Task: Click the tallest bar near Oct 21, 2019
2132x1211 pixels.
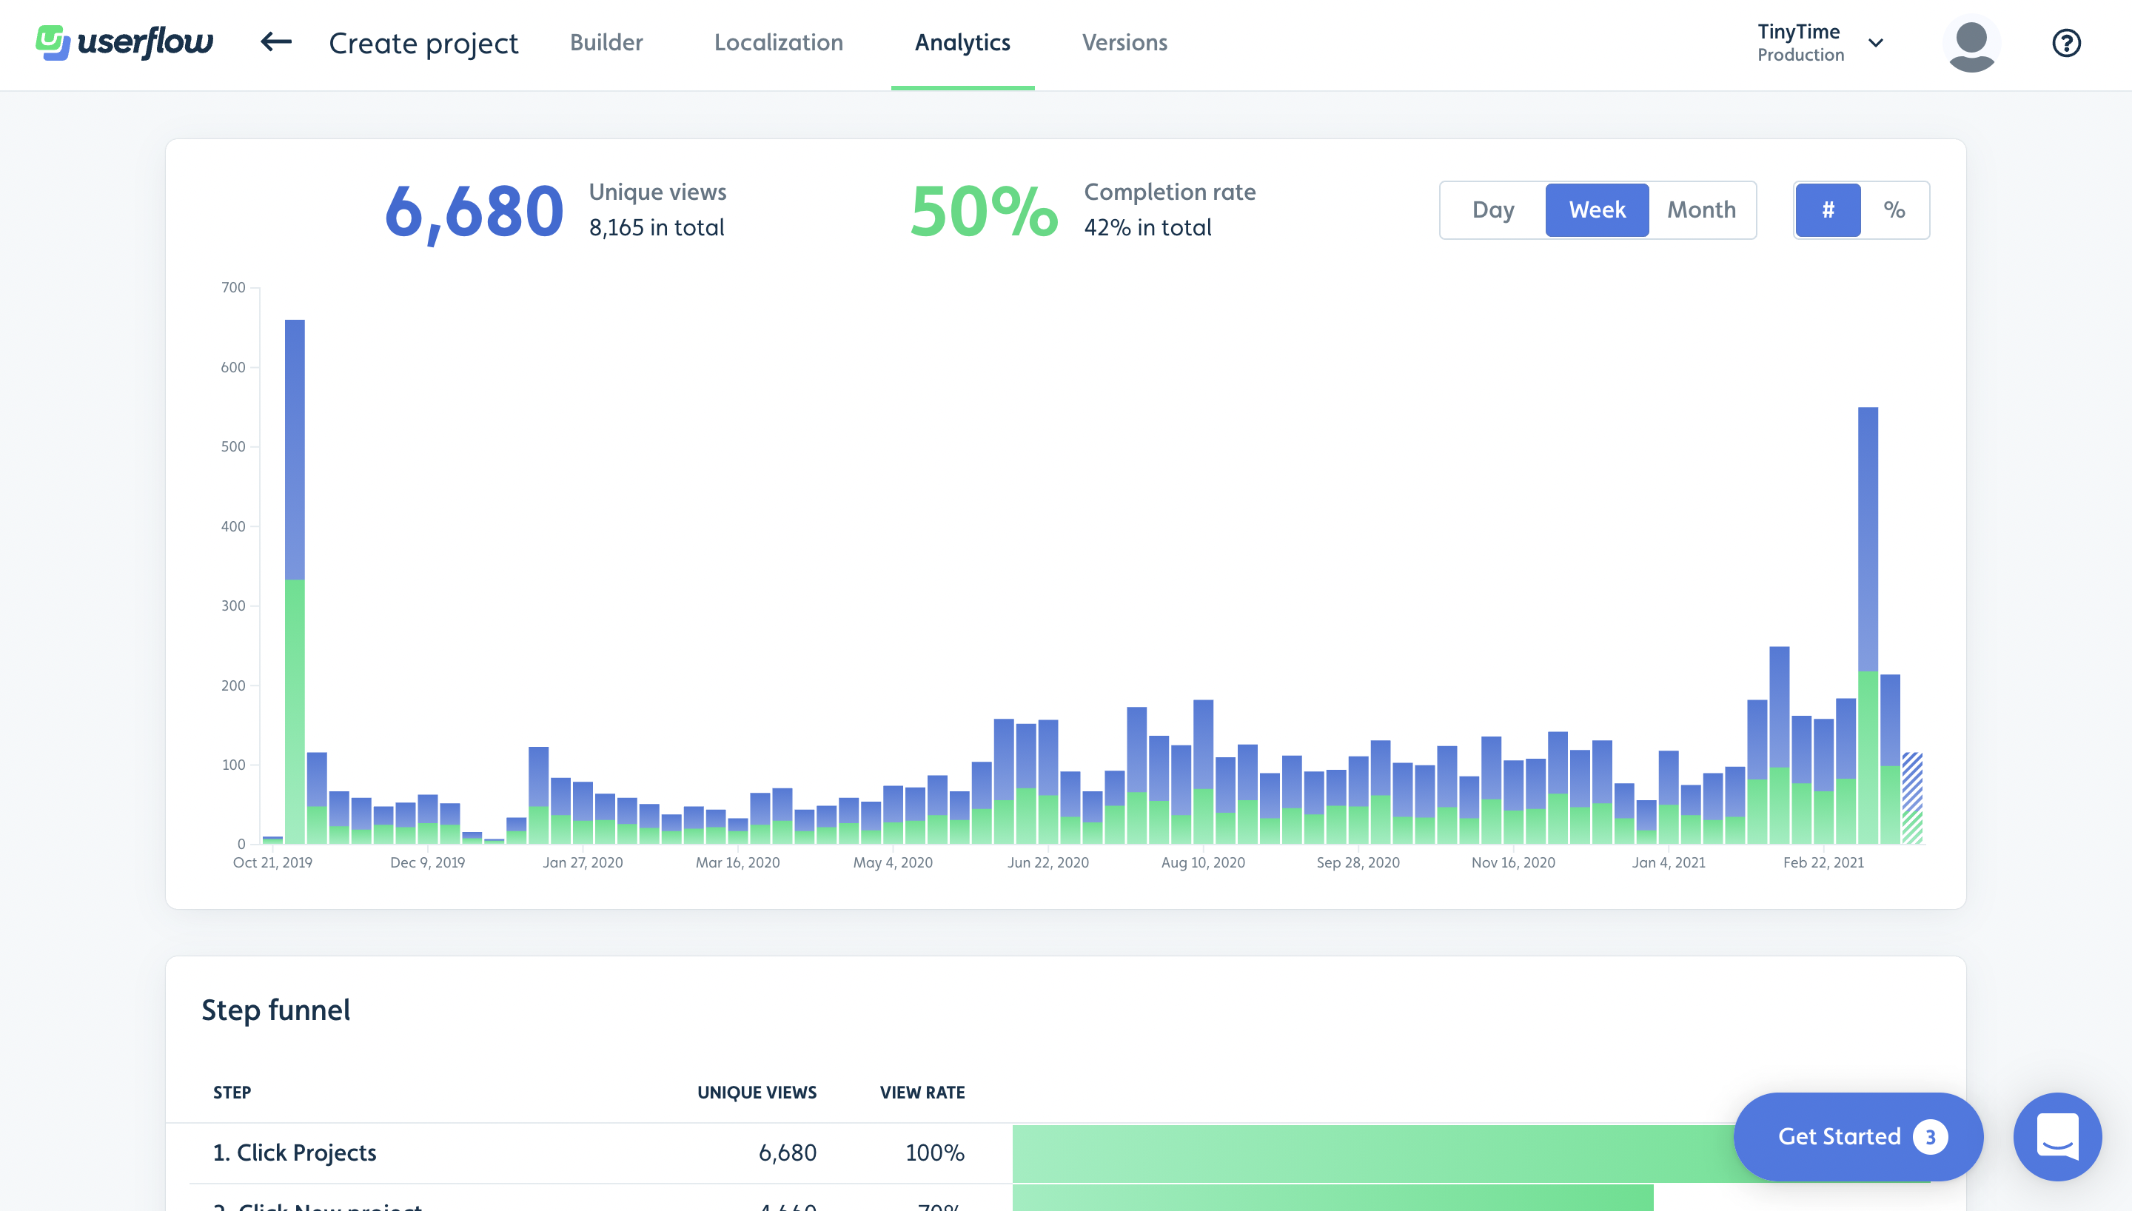Action: [x=295, y=499]
